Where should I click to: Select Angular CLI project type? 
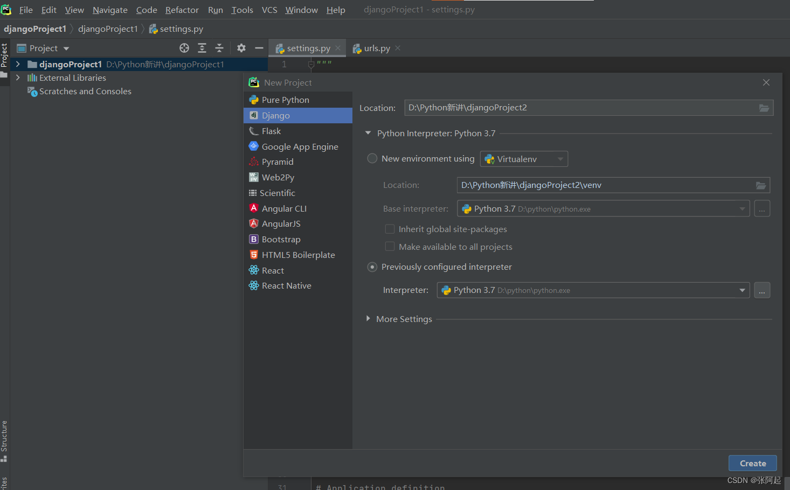tap(298, 208)
